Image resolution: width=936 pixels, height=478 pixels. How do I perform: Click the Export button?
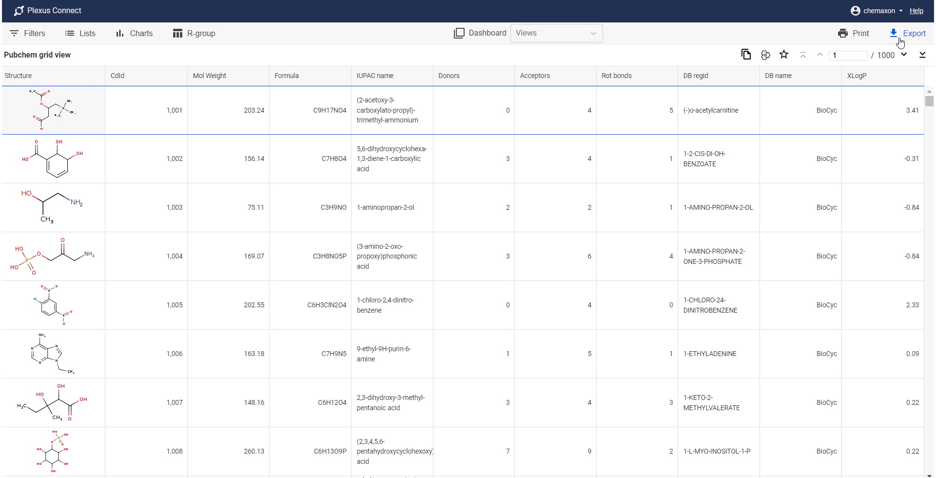pos(907,33)
